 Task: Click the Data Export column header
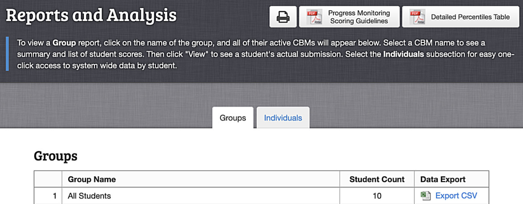pyautogui.click(x=443, y=179)
